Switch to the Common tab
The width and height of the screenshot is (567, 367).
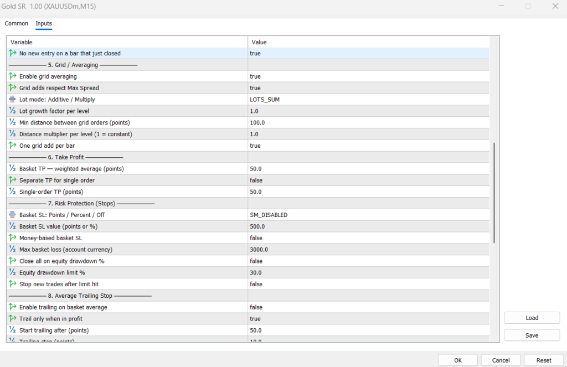pyautogui.click(x=16, y=23)
